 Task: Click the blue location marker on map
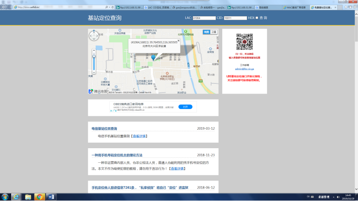(x=153, y=57)
